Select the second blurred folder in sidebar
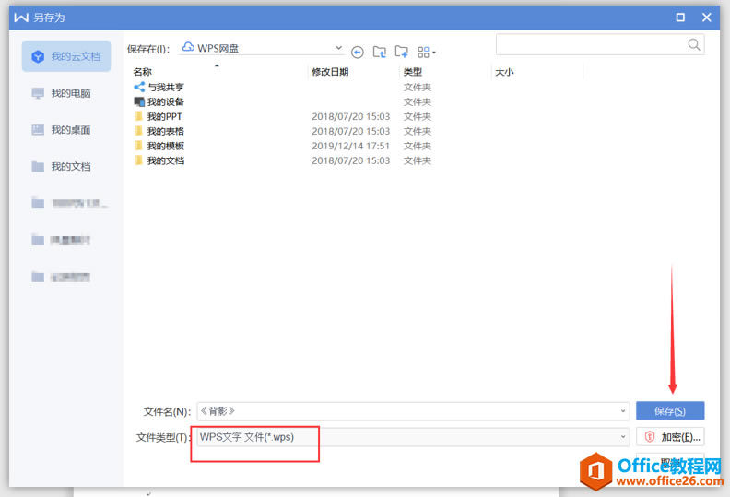The height and width of the screenshot is (497, 730). [61, 241]
